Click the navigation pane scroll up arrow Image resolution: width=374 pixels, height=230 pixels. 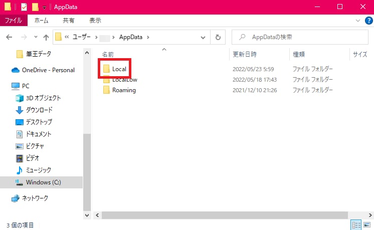click(x=87, y=53)
